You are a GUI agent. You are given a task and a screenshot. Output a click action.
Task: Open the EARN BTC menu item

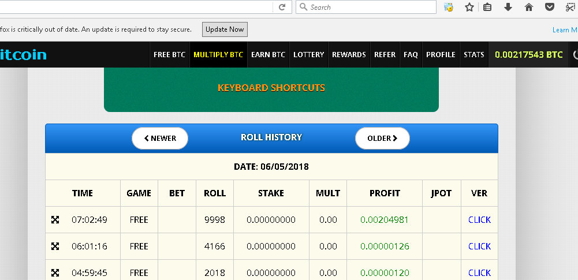point(269,54)
